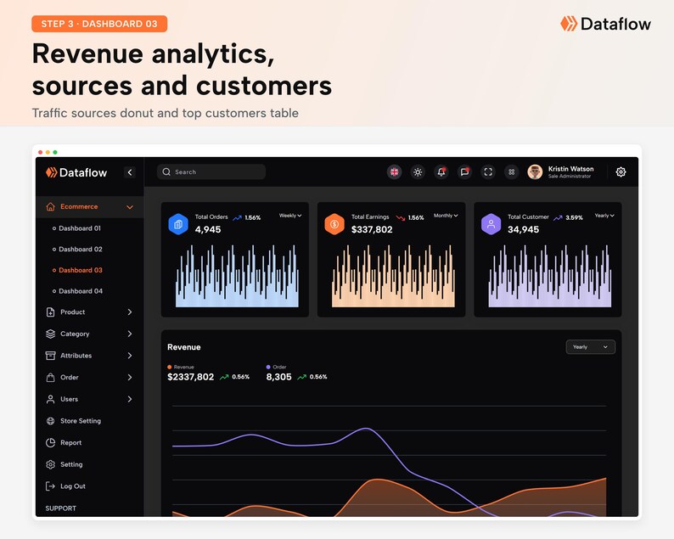Open notifications bell icon
The height and width of the screenshot is (539, 674).
[x=441, y=172]
